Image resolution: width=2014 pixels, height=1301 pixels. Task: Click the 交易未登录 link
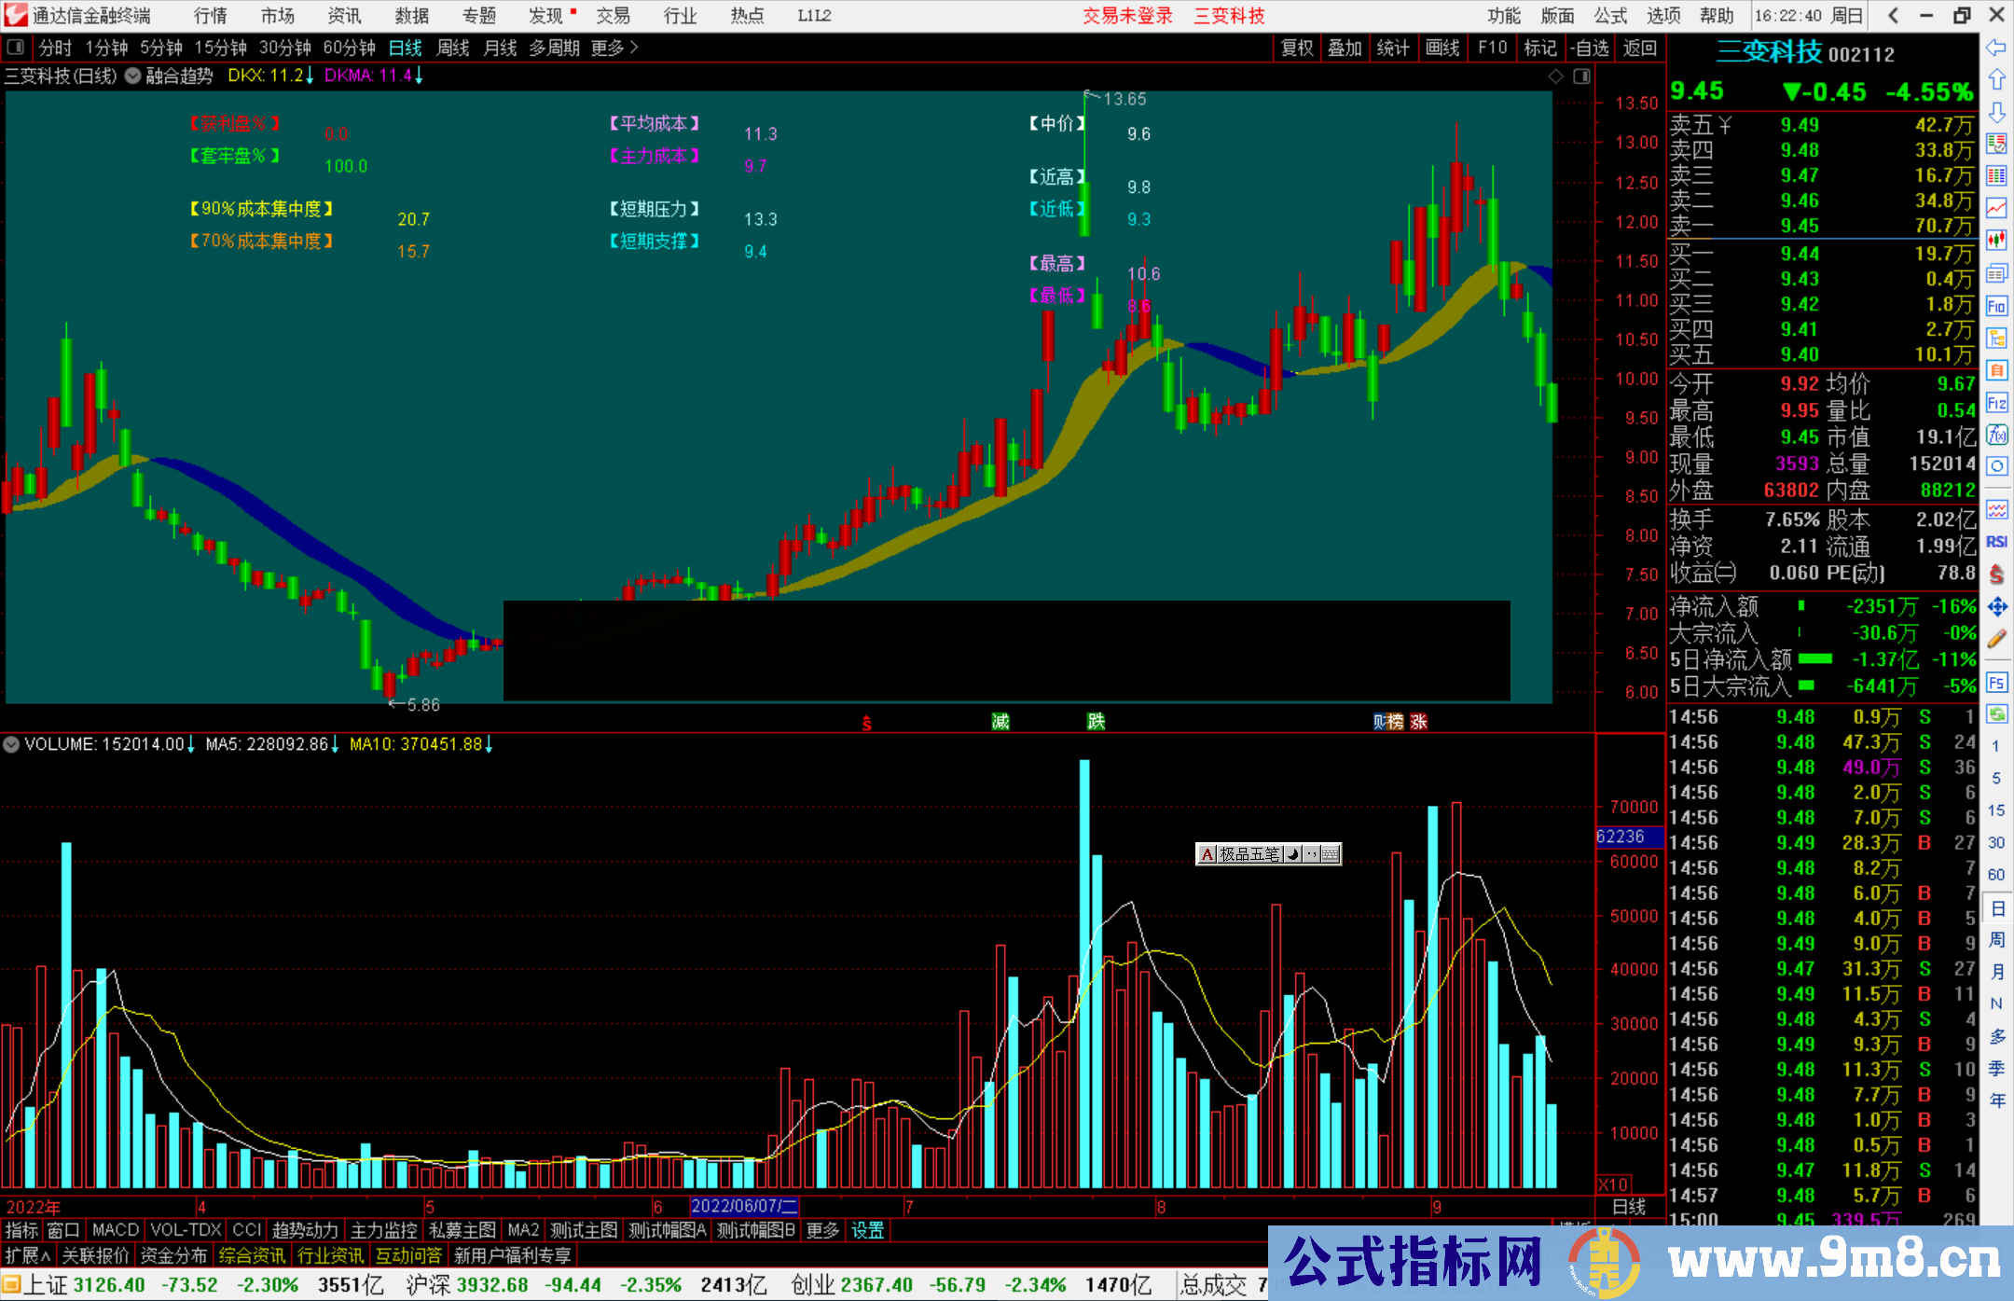pyautogui.click(x=1126, y=16)
